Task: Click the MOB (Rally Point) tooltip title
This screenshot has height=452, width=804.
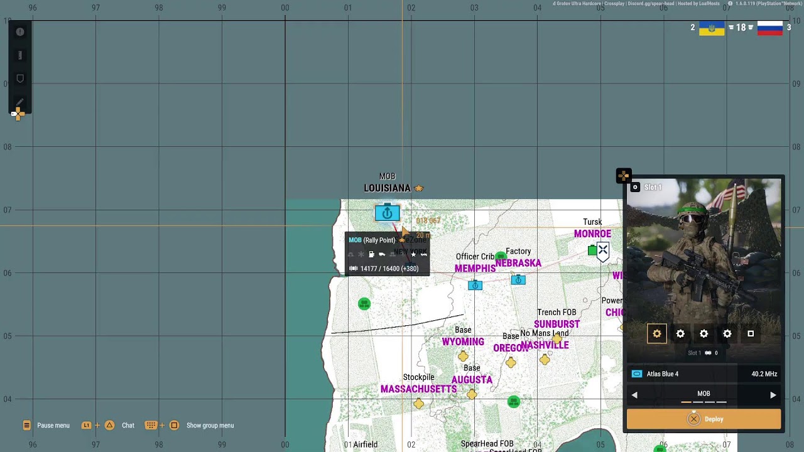Action: tap(372, 240)
